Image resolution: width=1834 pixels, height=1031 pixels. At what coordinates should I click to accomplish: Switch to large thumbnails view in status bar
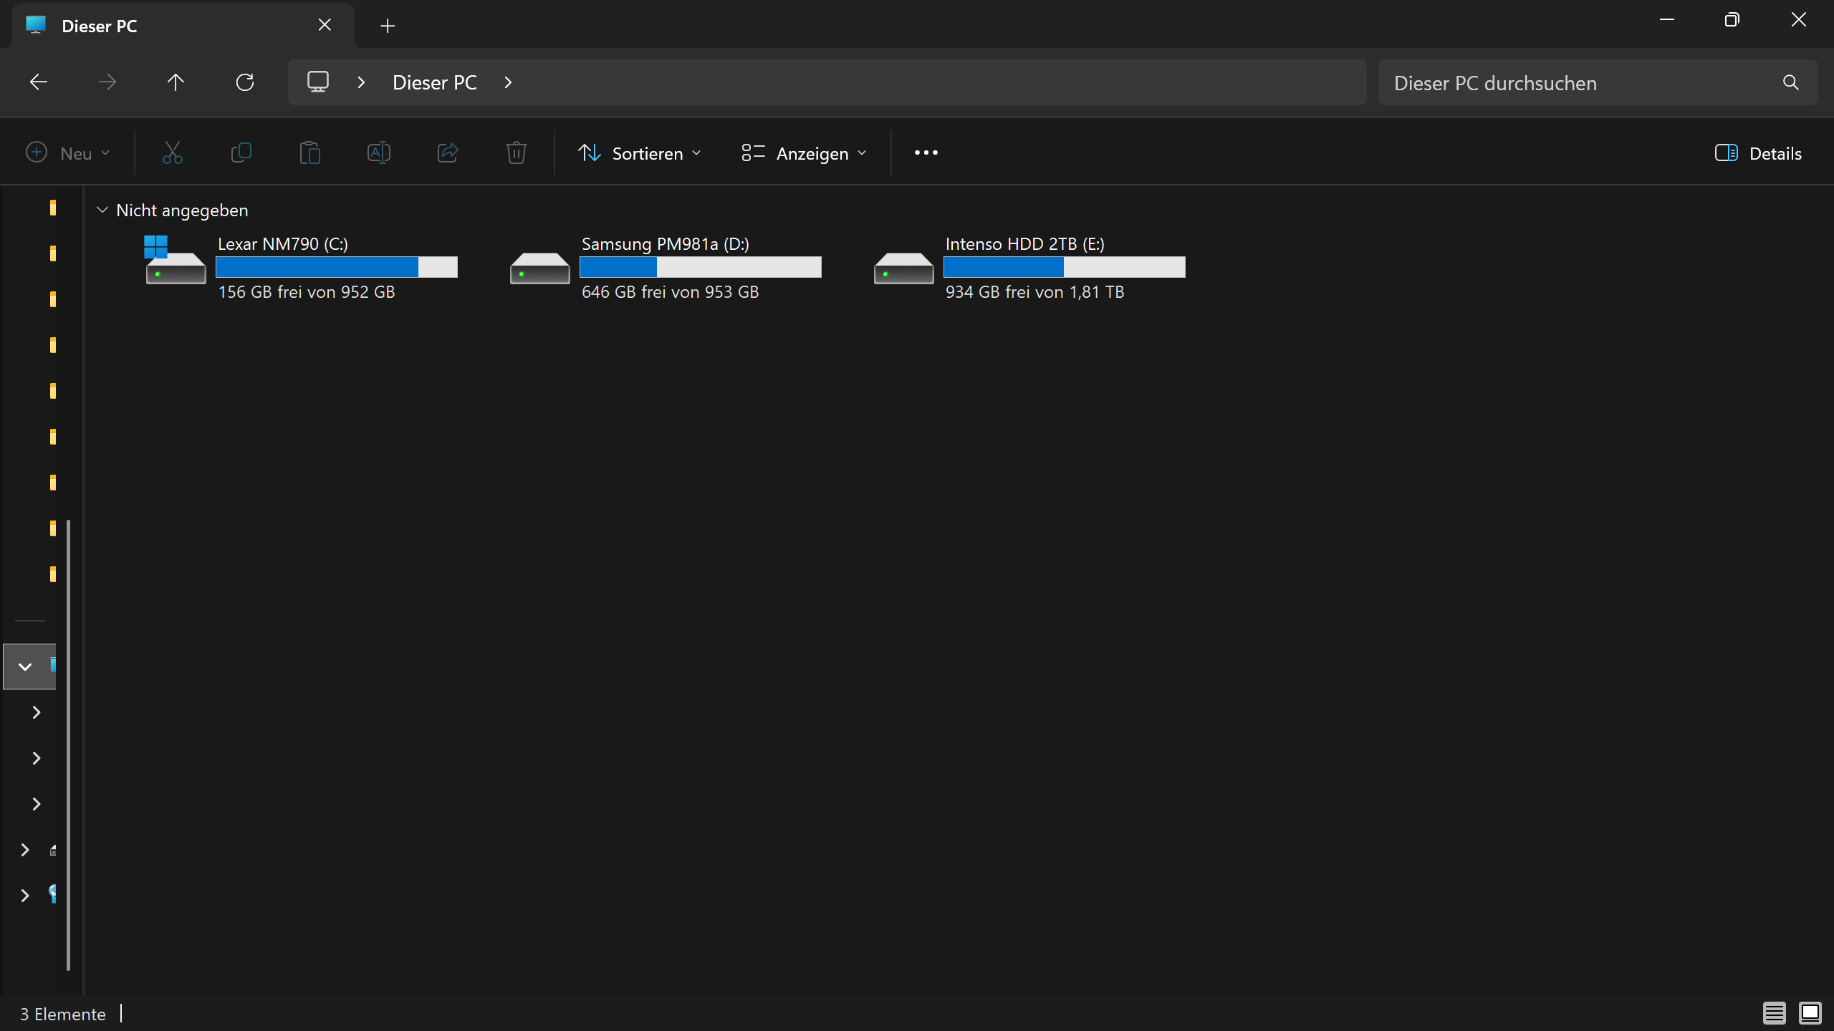click(1810, 1013)
